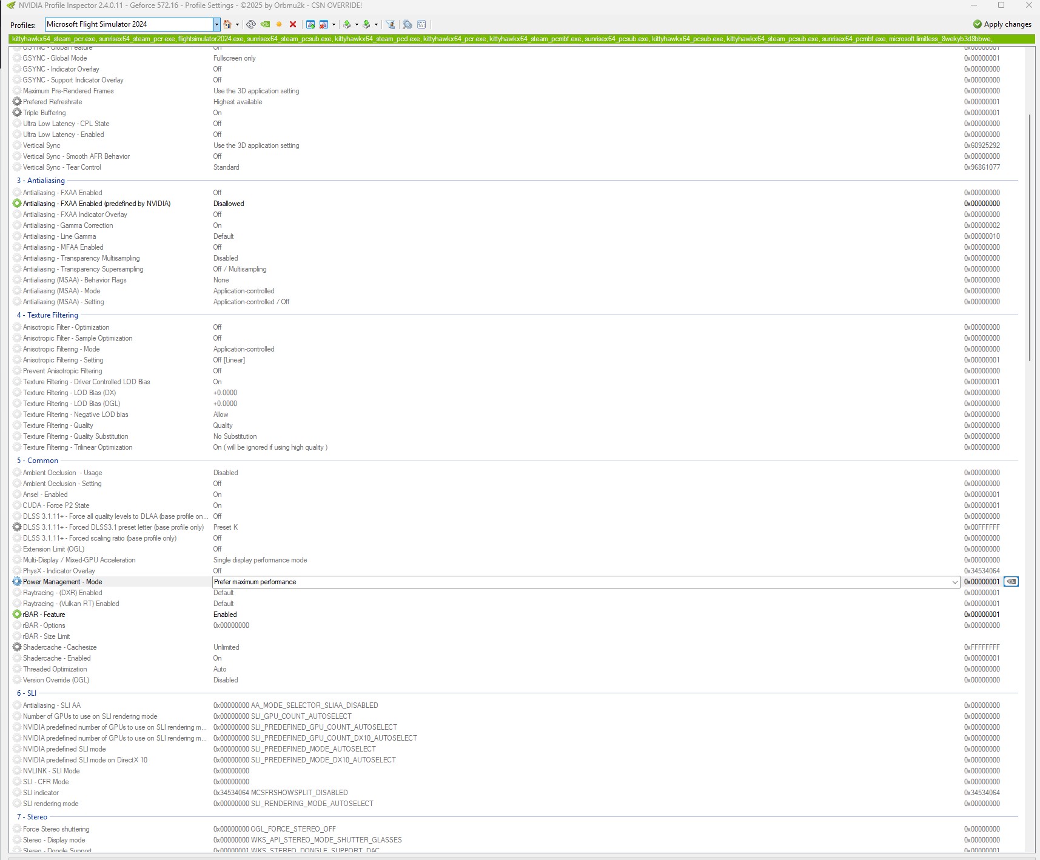Click the NVIDIA Profile Inspector title bar icon
Viewport: 1040px width, 860px height.
click(10, 5)
